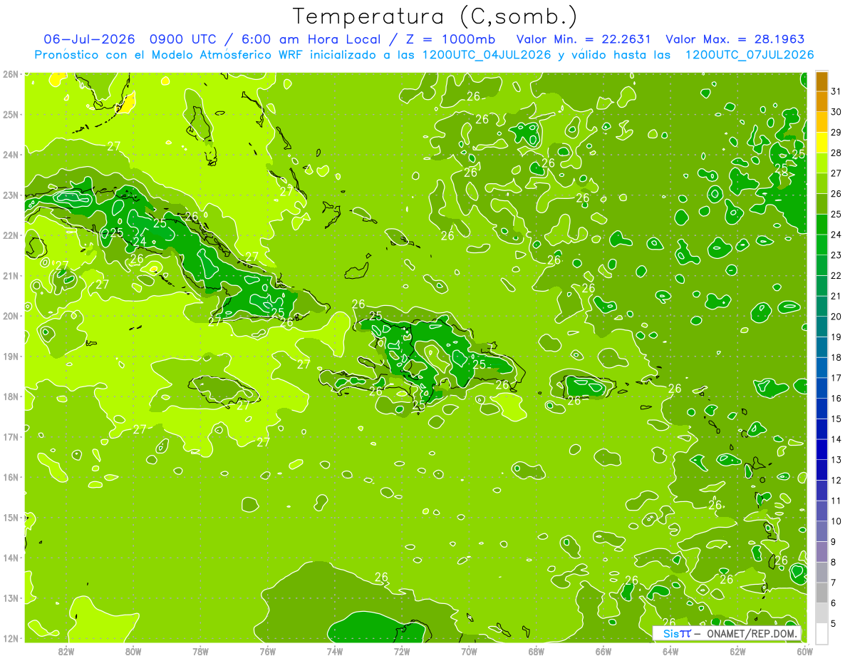The height and width of the screenshot is (661, 855).
Task: Click 'Valor Min. = 22.2631' value
Action: tap(584, 39)
